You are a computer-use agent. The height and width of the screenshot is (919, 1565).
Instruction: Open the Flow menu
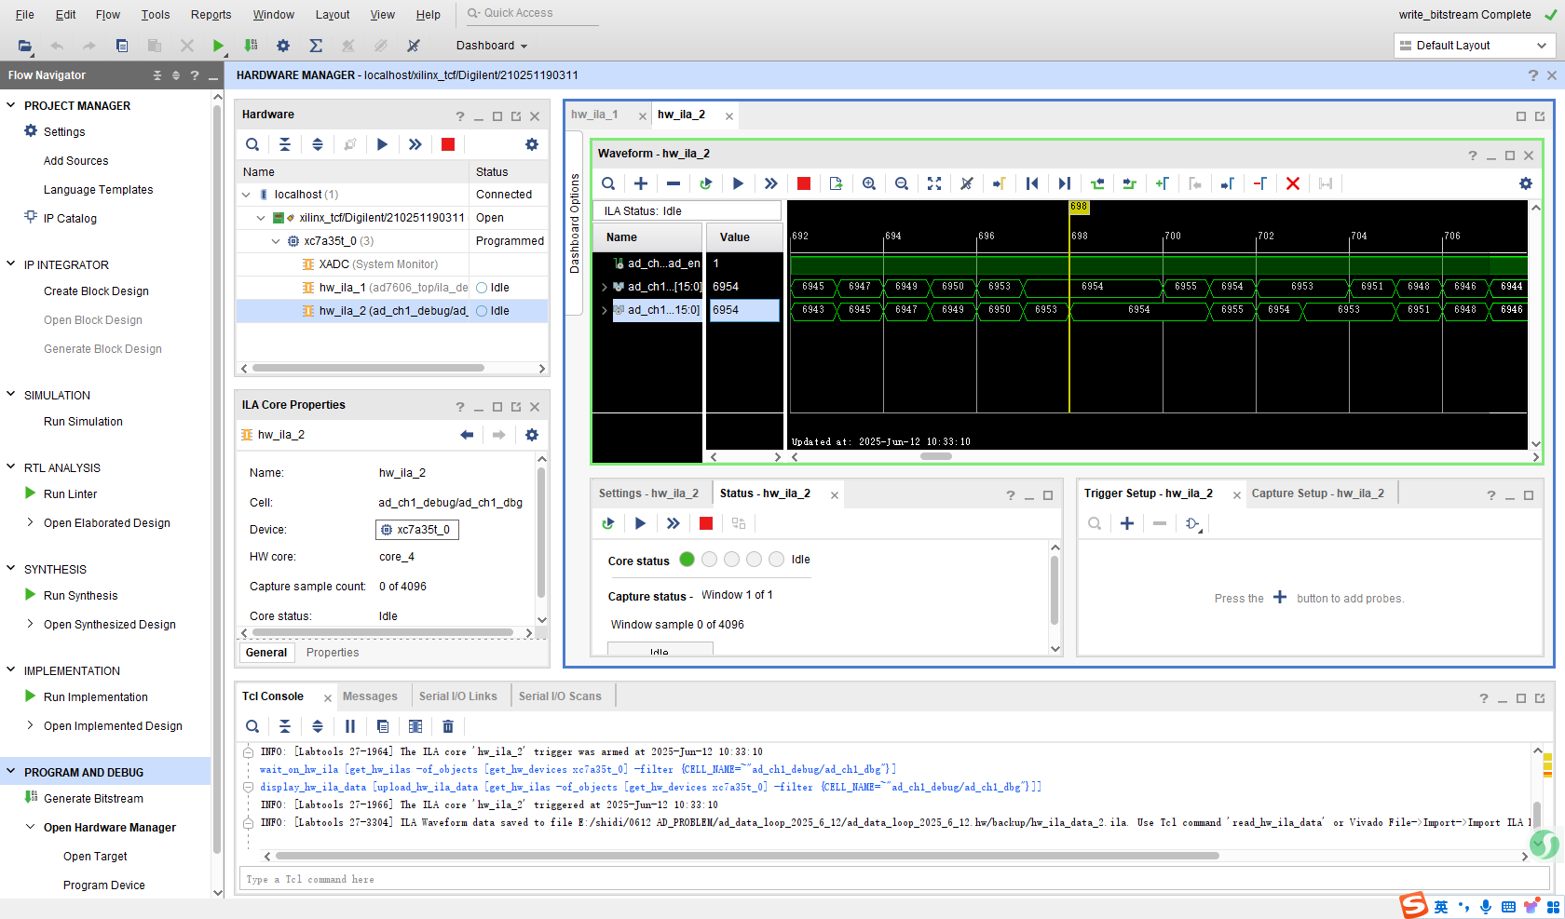click(108, 14)
